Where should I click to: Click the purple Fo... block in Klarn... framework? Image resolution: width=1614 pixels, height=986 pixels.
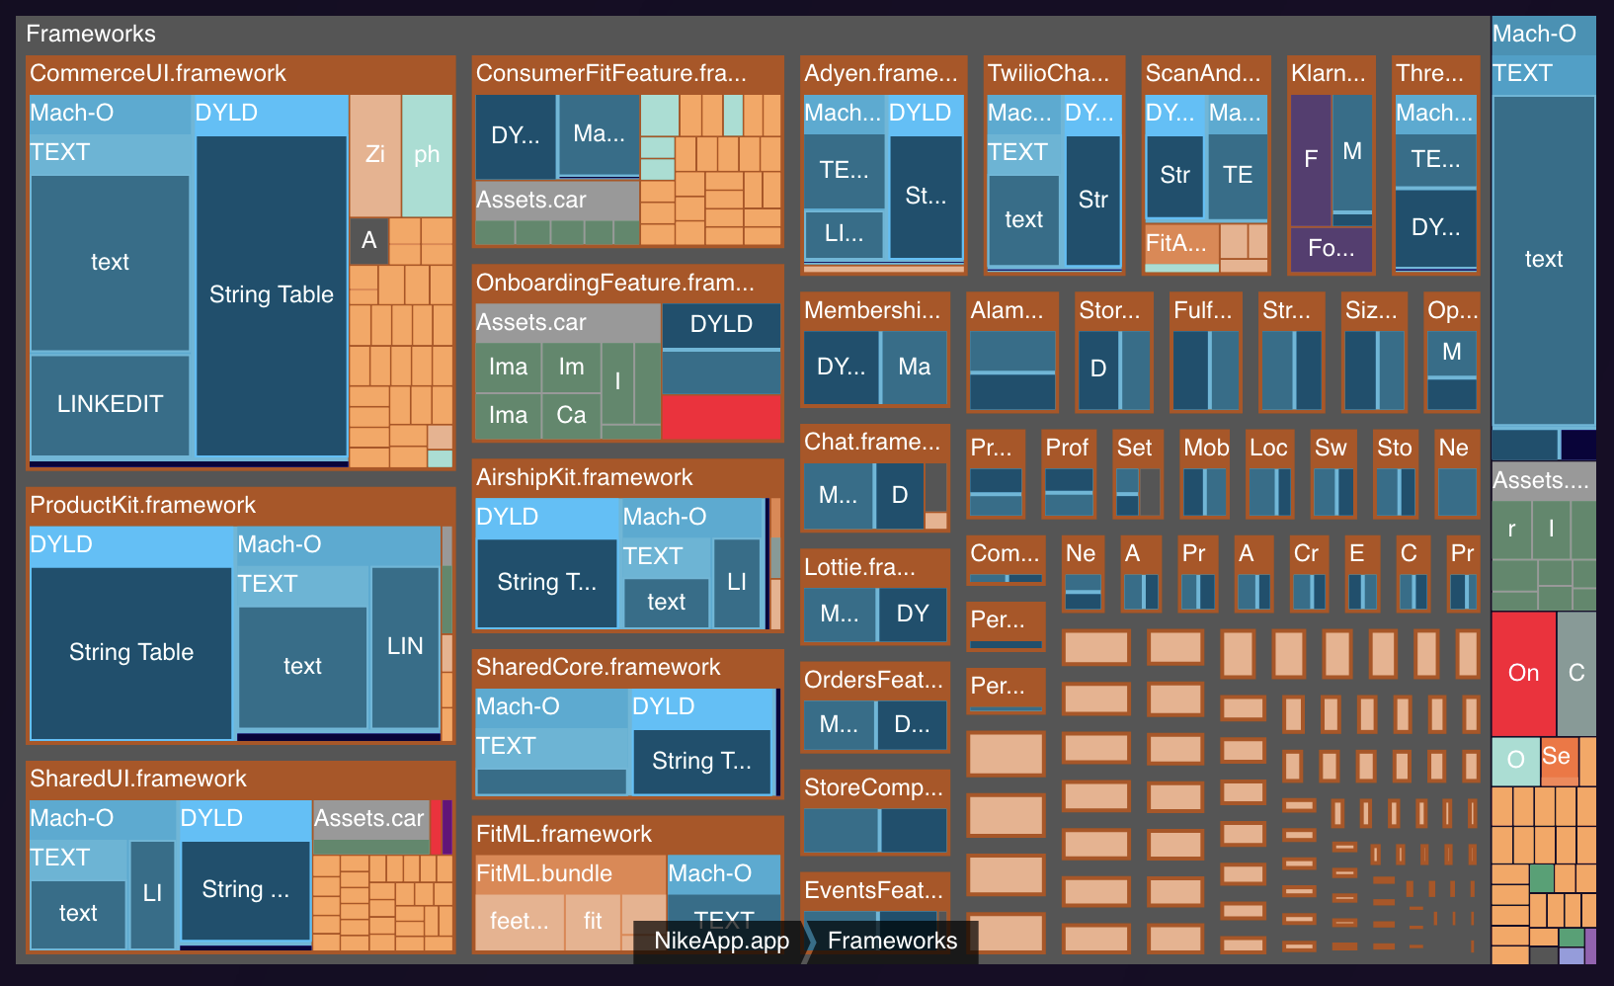[1331, 248]
